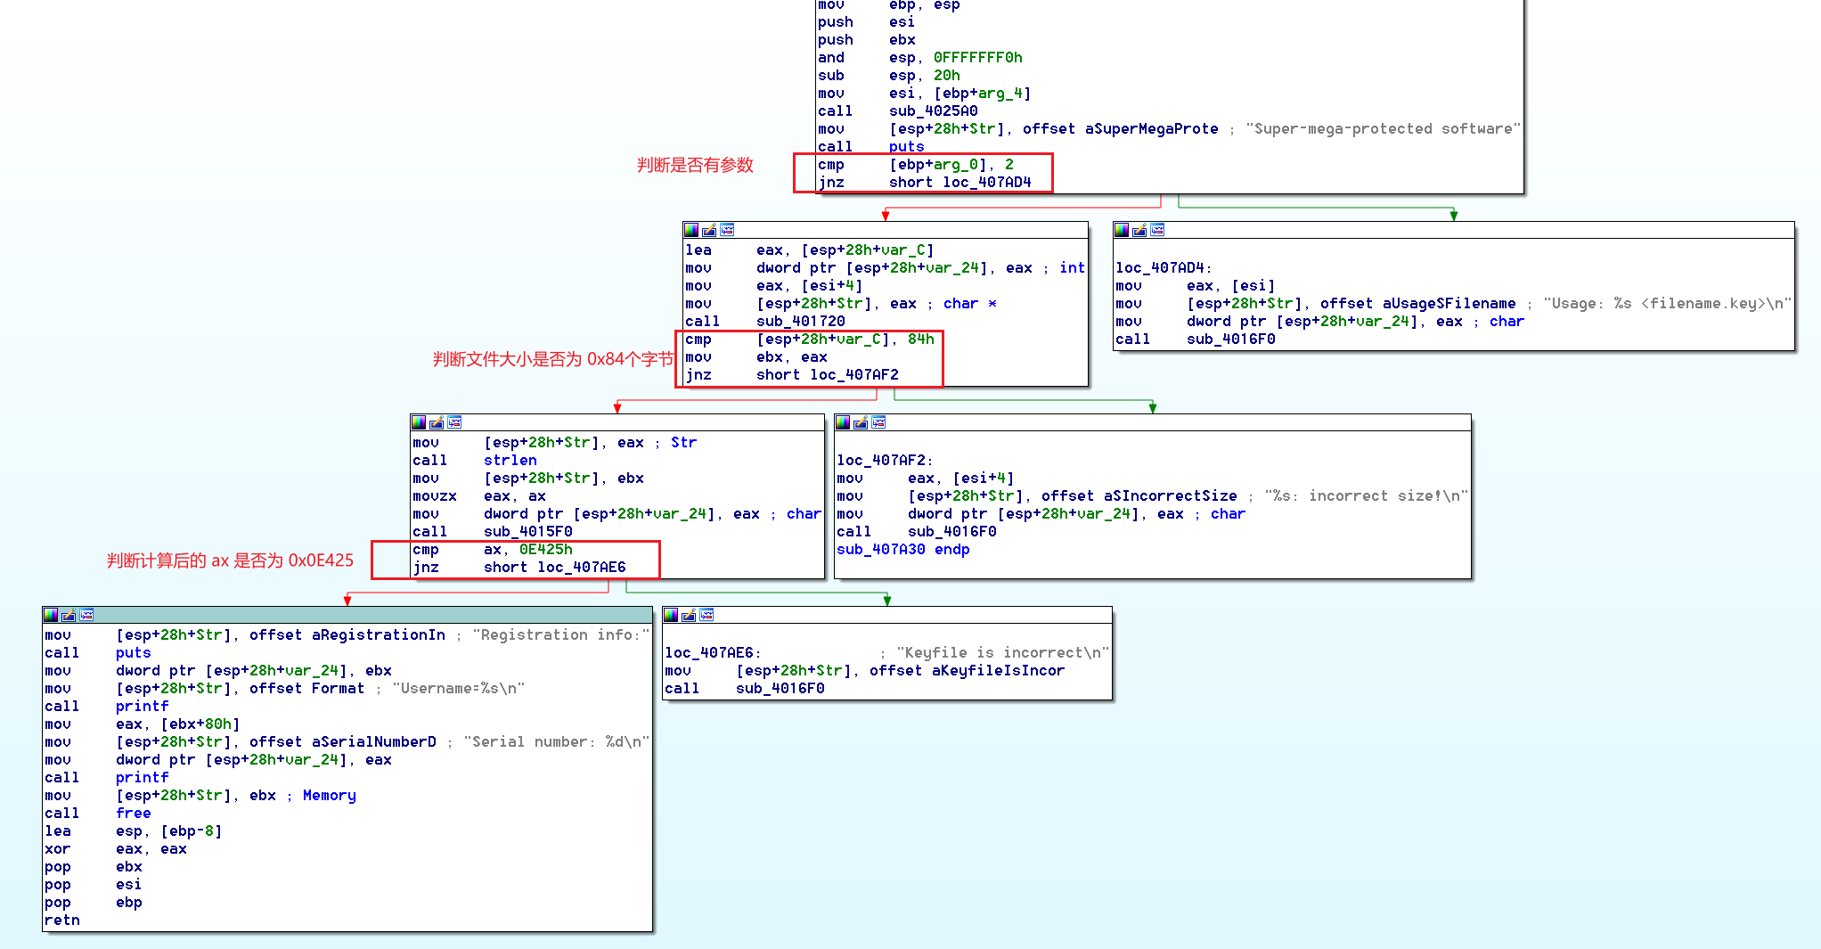Click pencil icon on loc_407AF2 node header
The height and width of the screenshot is (949, 1821).
tap(861, 422)
